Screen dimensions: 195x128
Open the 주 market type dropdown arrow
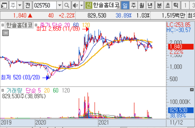click(x=20, y=5)
